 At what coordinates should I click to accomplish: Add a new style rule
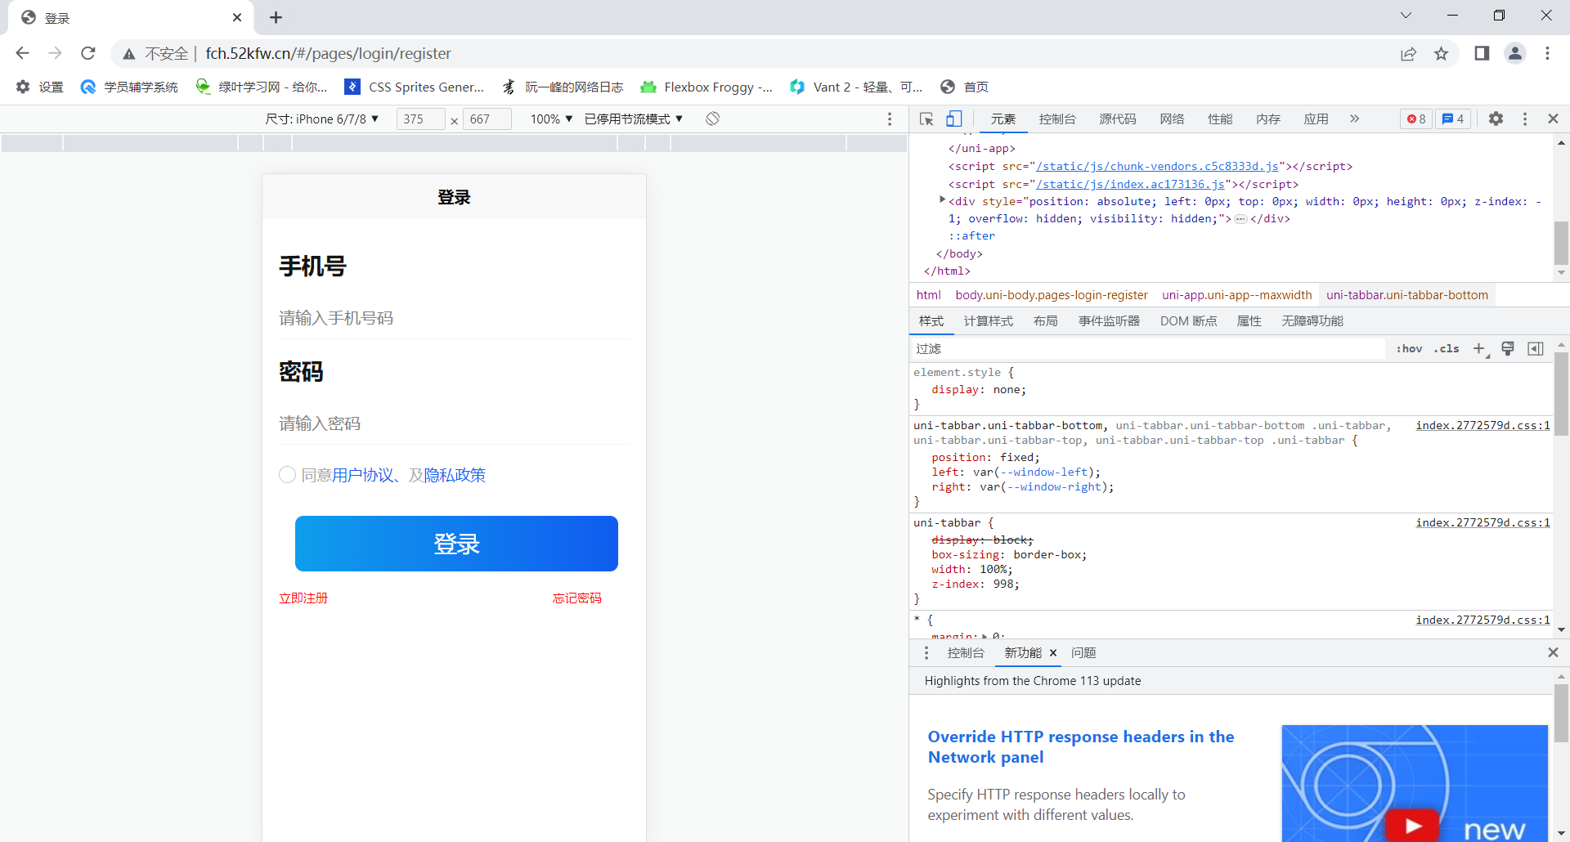[1479, 349]
